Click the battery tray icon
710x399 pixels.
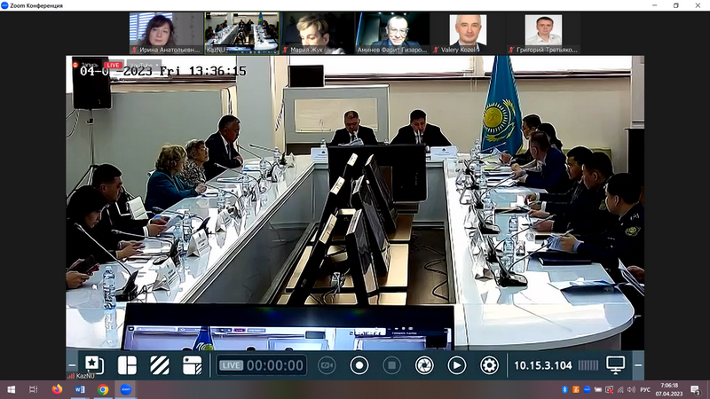pyautogui.click(x=597, y=389)
